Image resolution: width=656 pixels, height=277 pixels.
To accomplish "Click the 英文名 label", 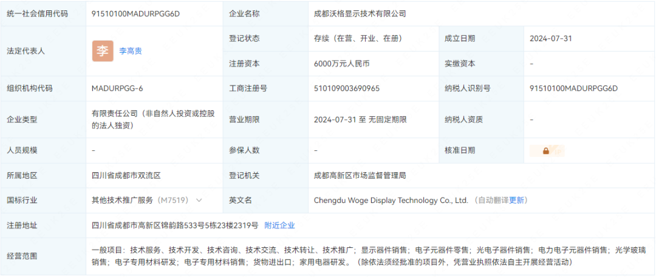I will coord(241,200).
